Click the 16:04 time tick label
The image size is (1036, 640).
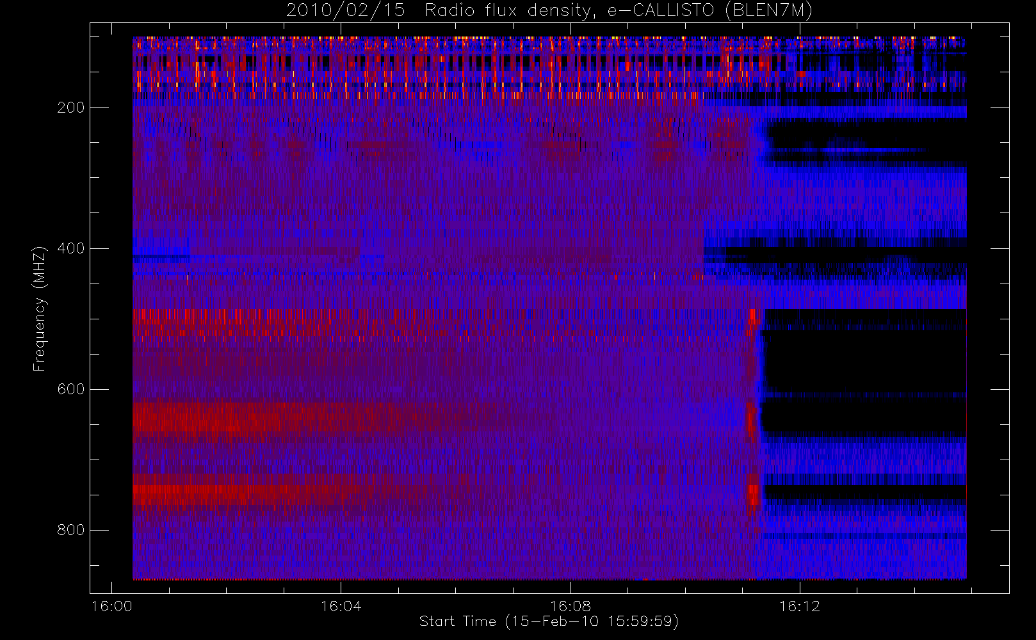pyautogui.click(x=341, y=606)
